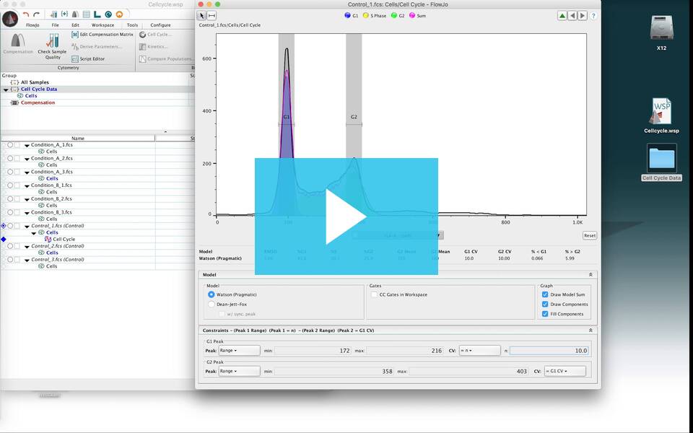Screen dimensions: 693x433
Task: Click the teal circular icon in quick toolbar
Action: [x=108, y=14]
